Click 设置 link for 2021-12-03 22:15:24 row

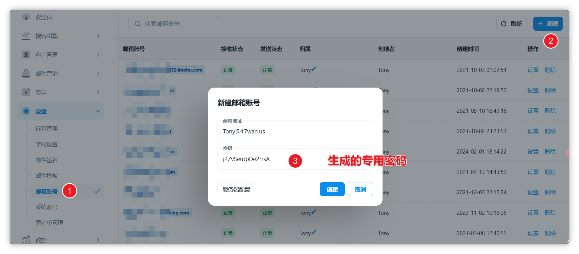tap(533, 192)
